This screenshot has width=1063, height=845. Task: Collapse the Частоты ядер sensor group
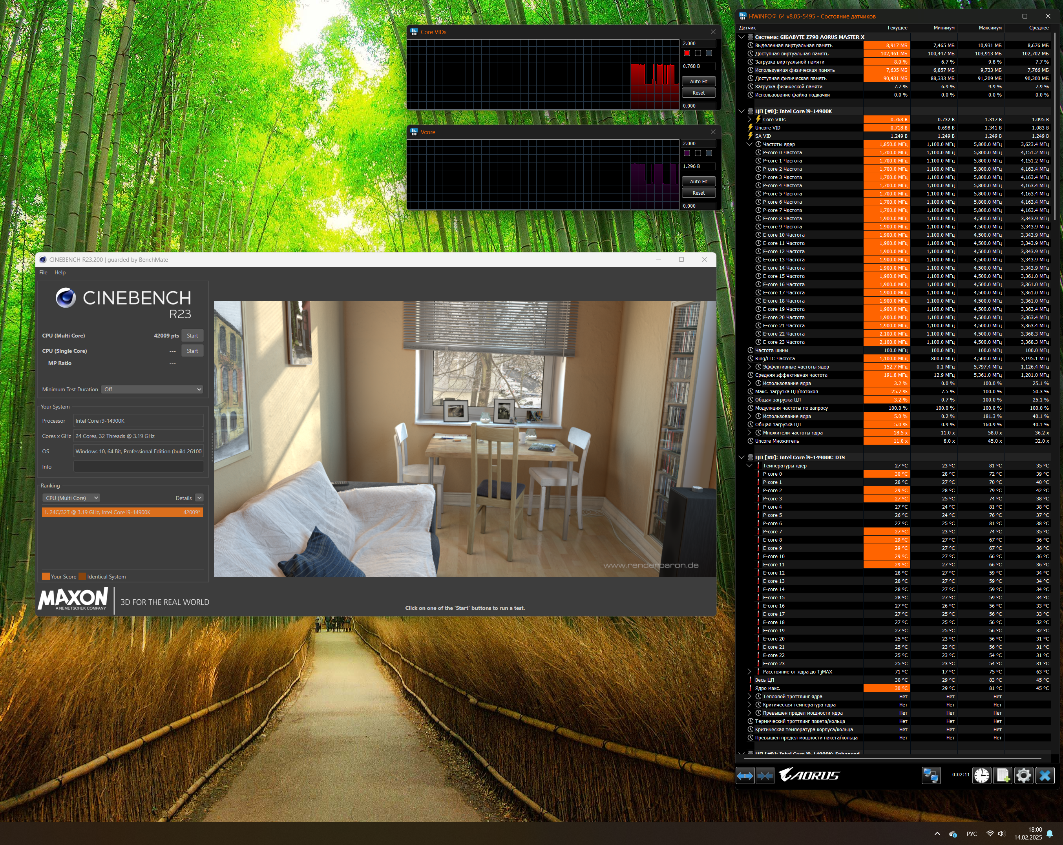[749, 144]
